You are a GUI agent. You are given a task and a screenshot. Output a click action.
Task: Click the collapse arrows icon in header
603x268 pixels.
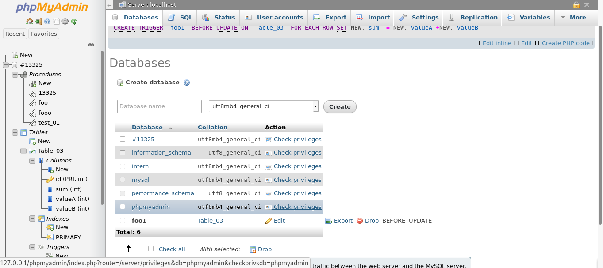coord(587,5)
